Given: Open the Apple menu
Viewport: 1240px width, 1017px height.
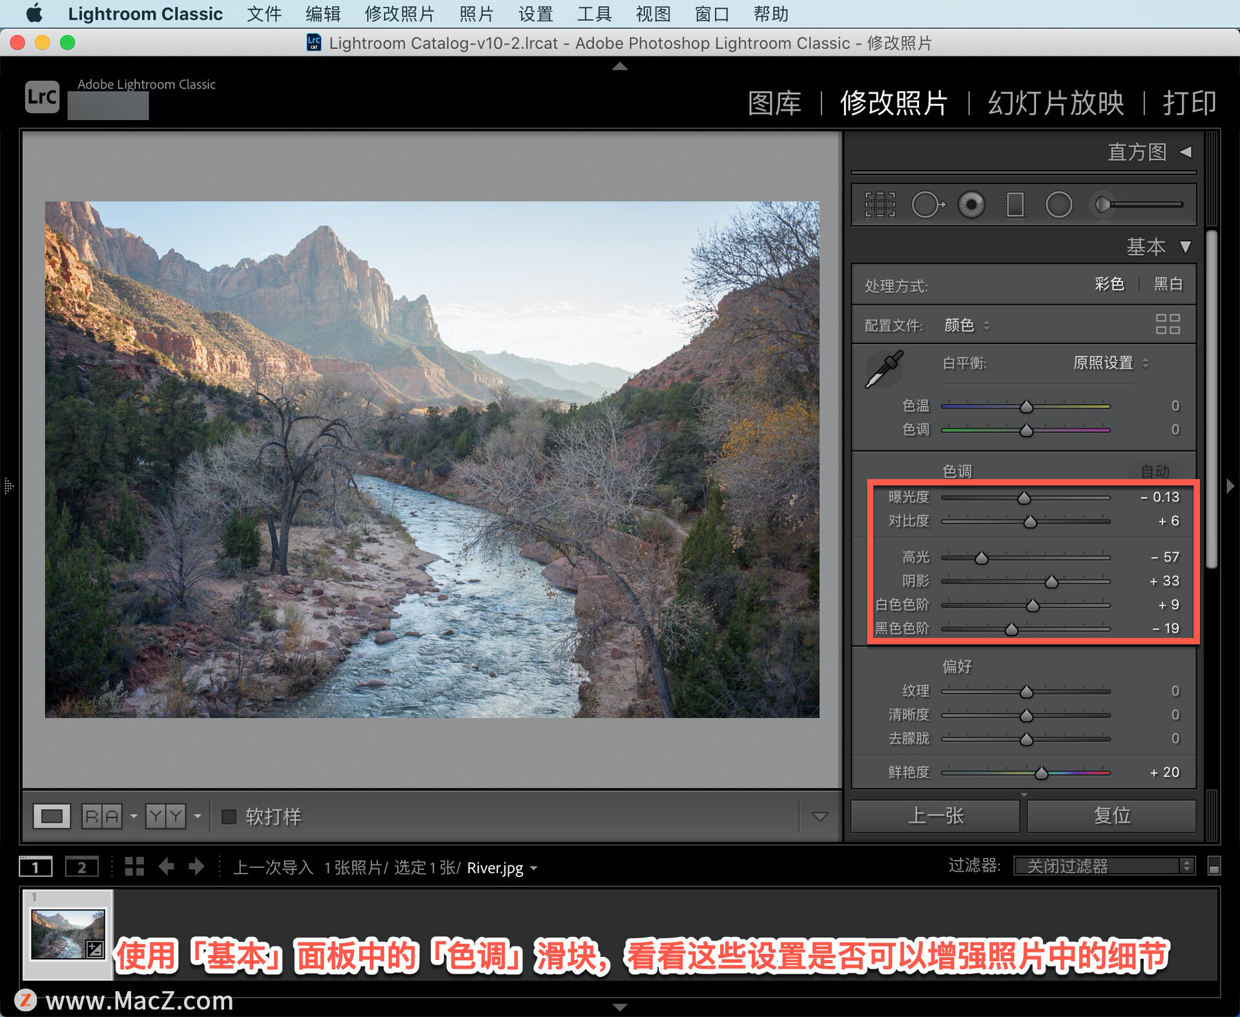Looking at the screenshot, I should click(34, 13).
